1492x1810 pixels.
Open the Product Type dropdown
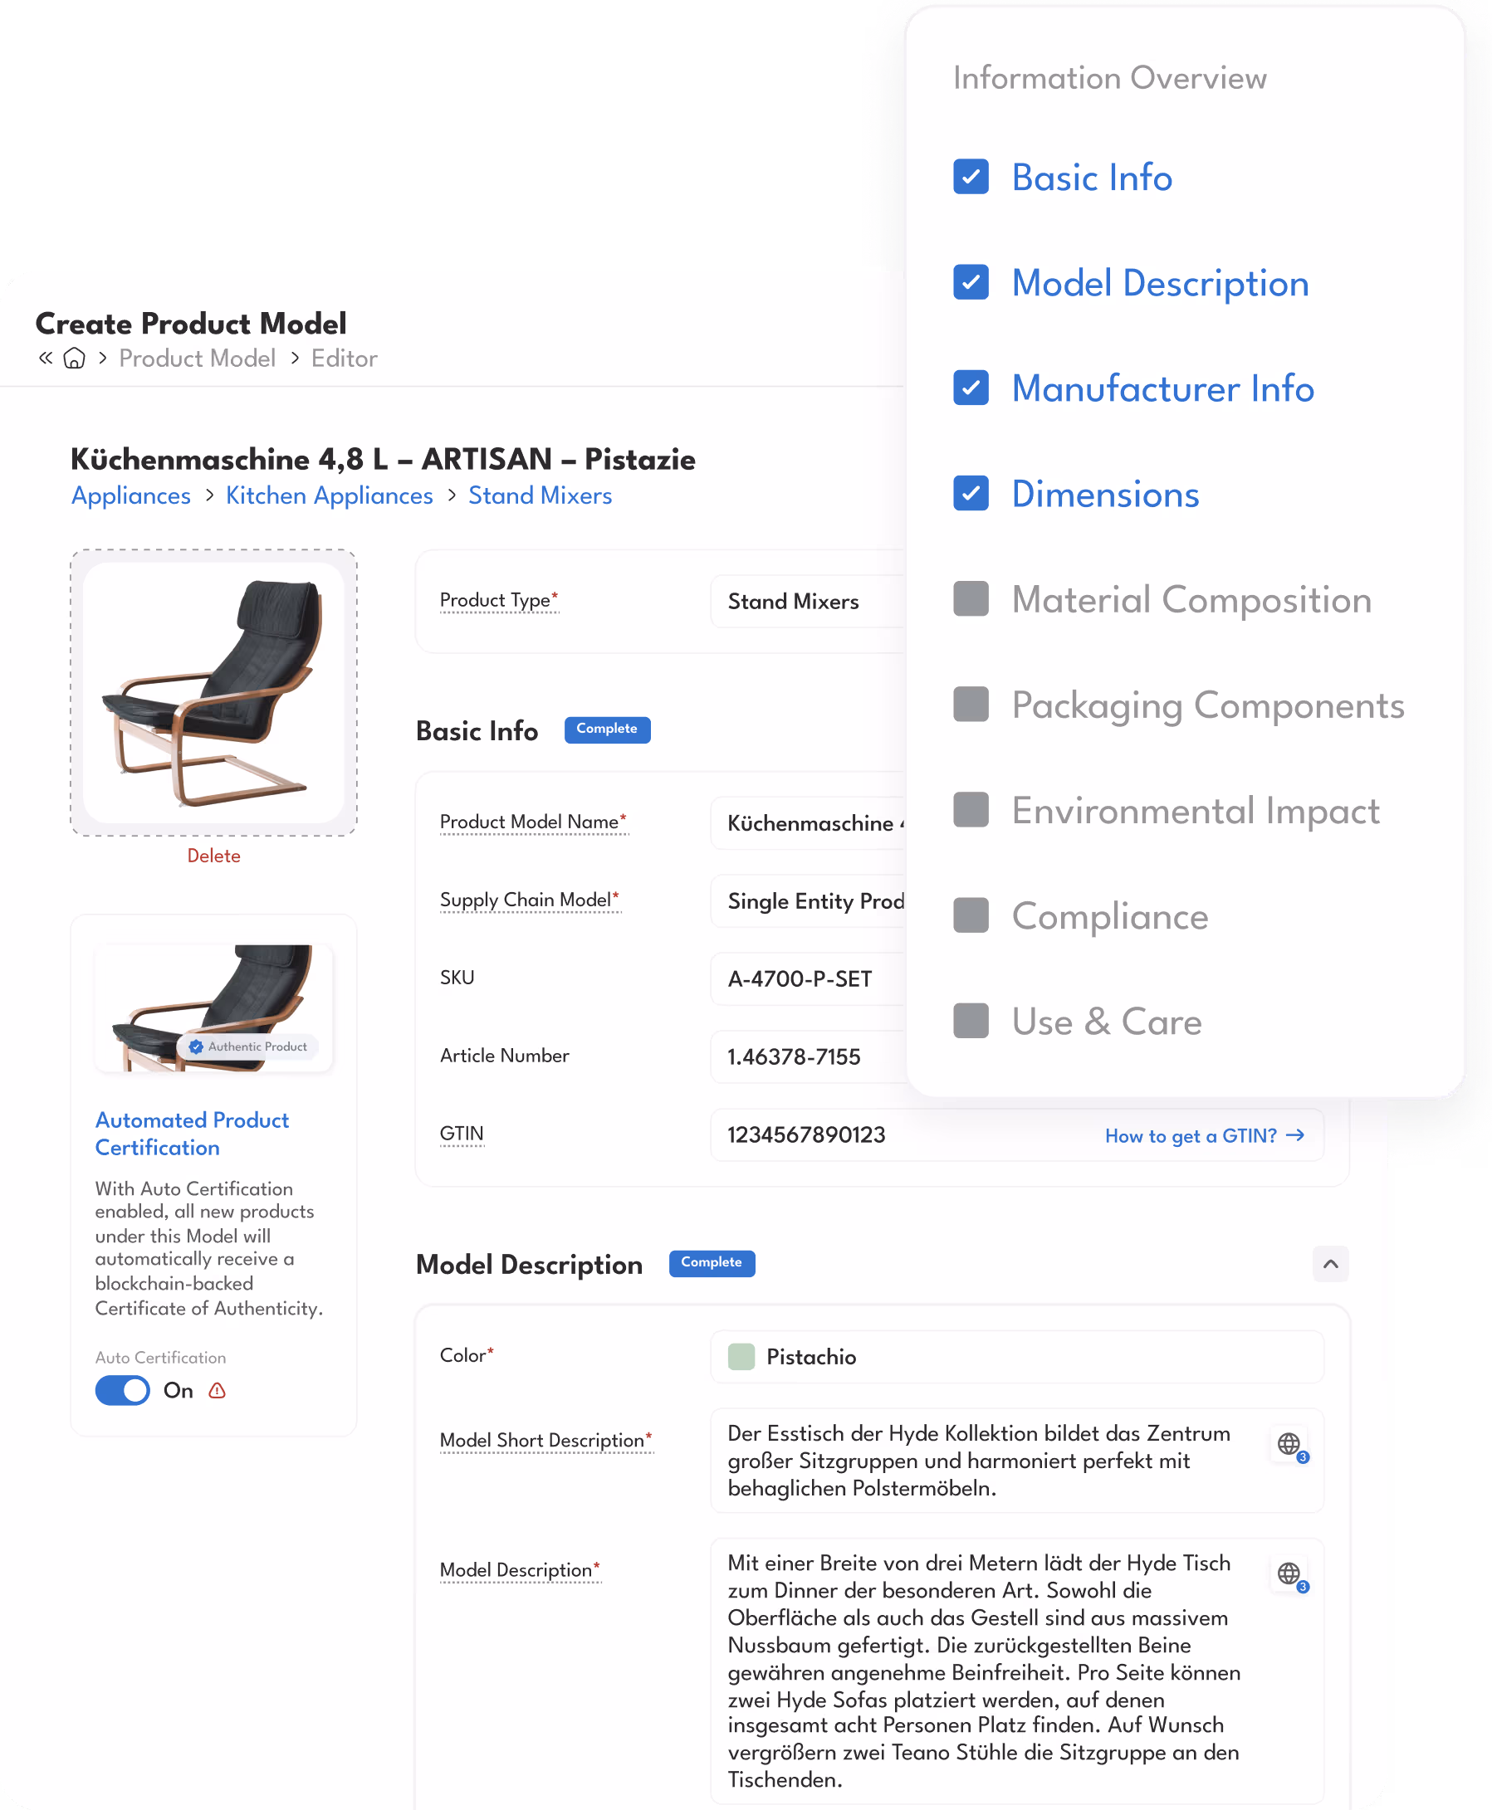tap(809, 602)
